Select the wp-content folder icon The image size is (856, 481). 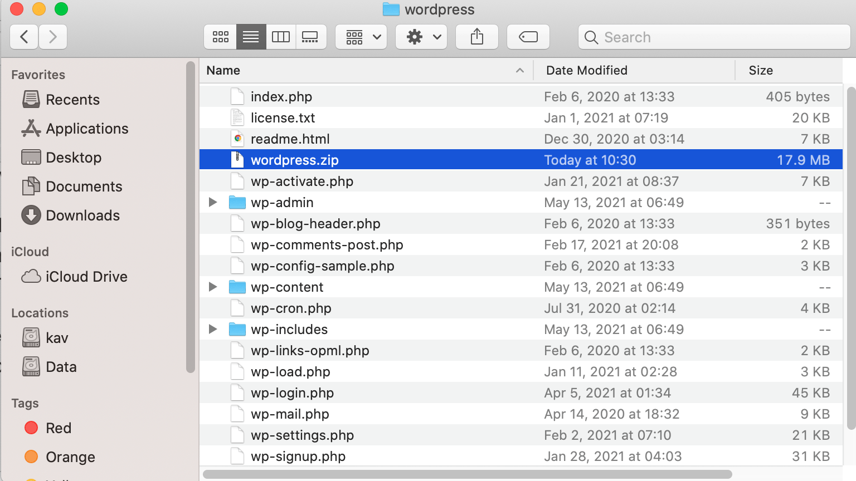(x=237, y=287)
